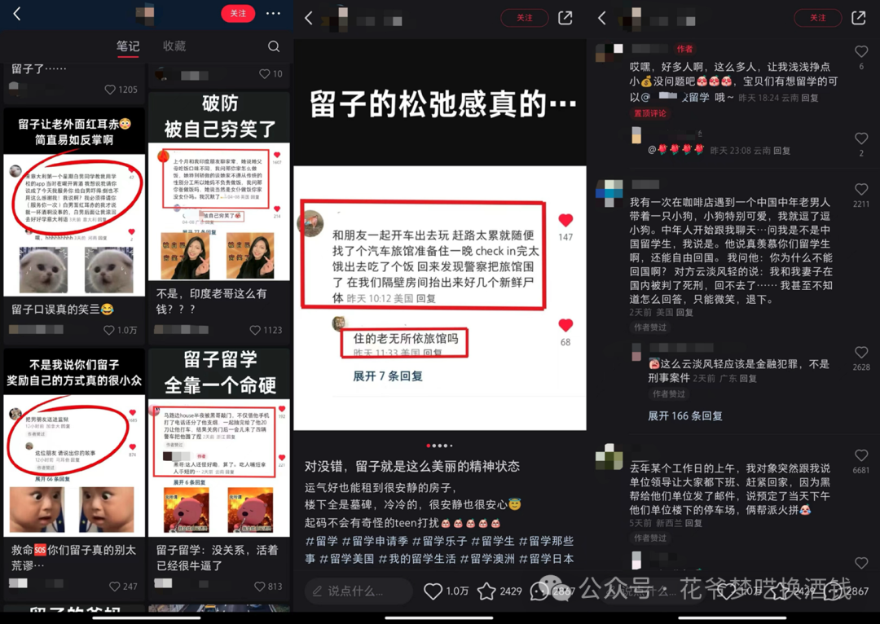This screenshot has height=624, width=880.
Task: Like the note card showing 813 likes
Action: pyautogui.click(x=259, y=587)
